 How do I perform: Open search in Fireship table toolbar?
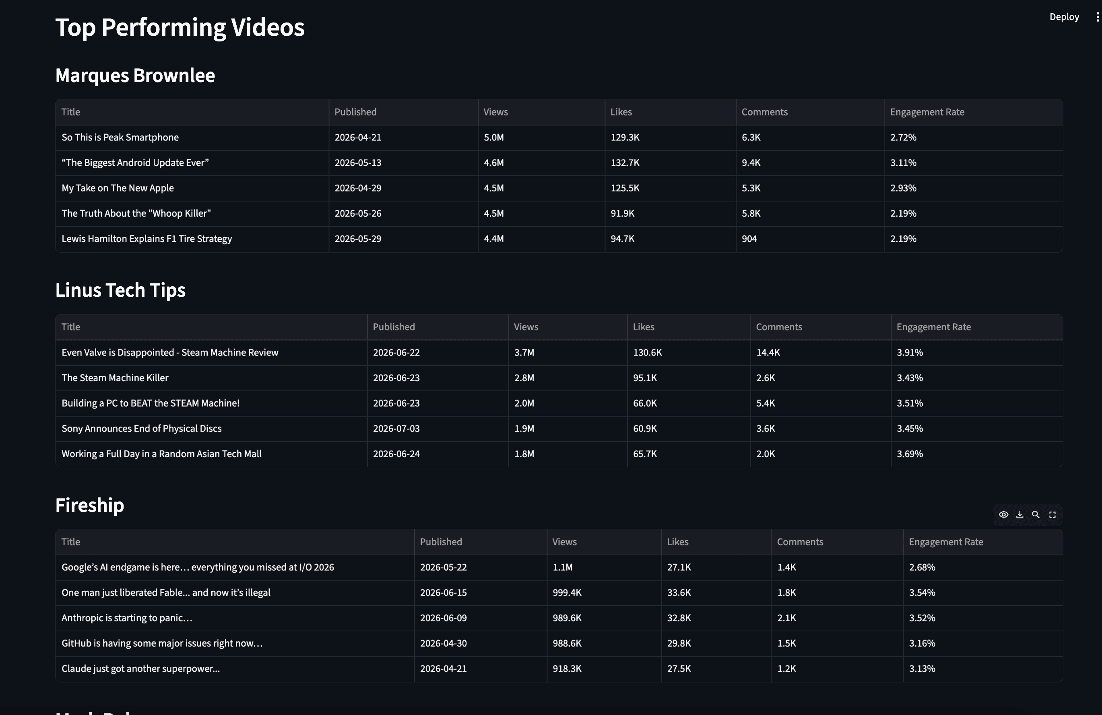click(1036, 515)
